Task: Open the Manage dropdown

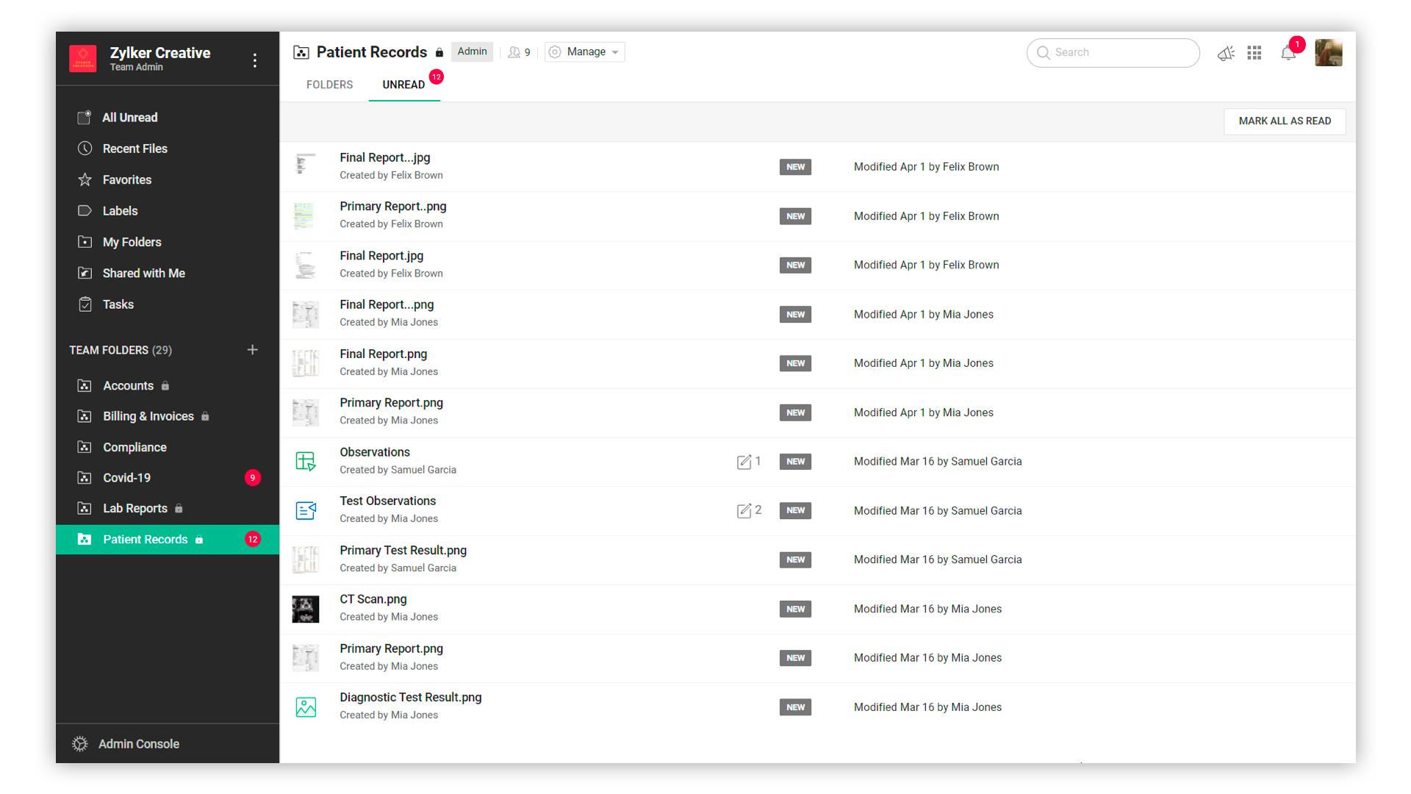Action: click(x=585, y=52)
